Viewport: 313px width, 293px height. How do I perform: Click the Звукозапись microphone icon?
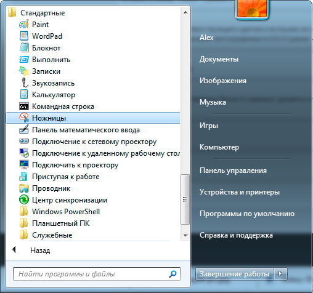coord(25,83)
